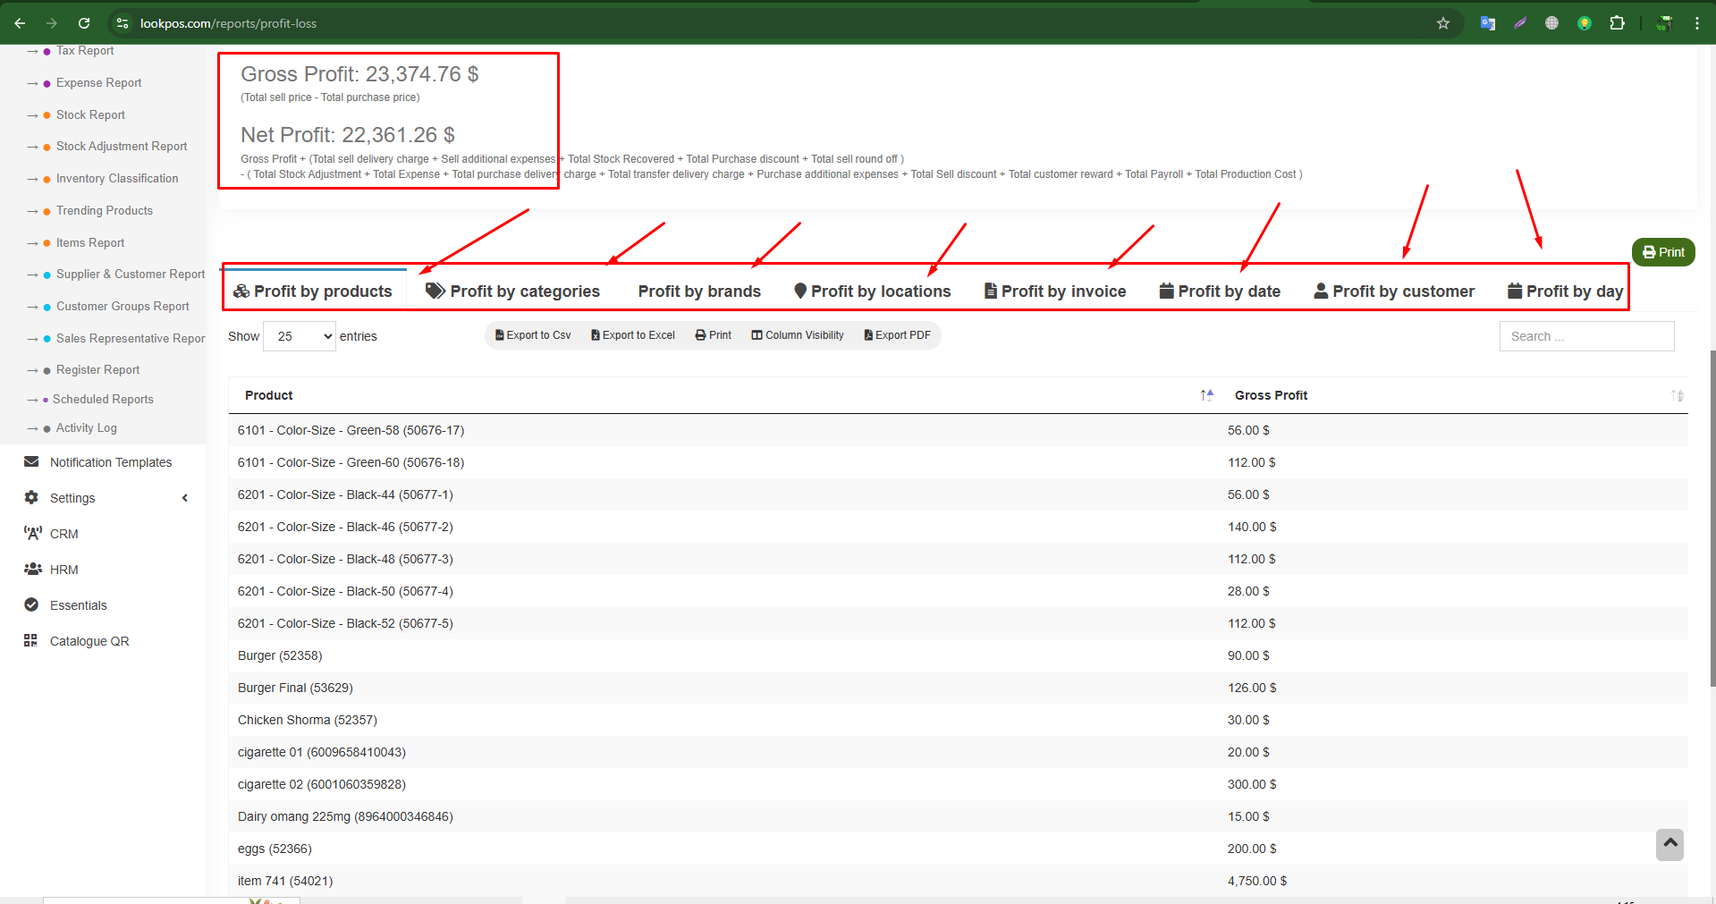
Task: Open Column Visibility options
Action: click(797, 334)
